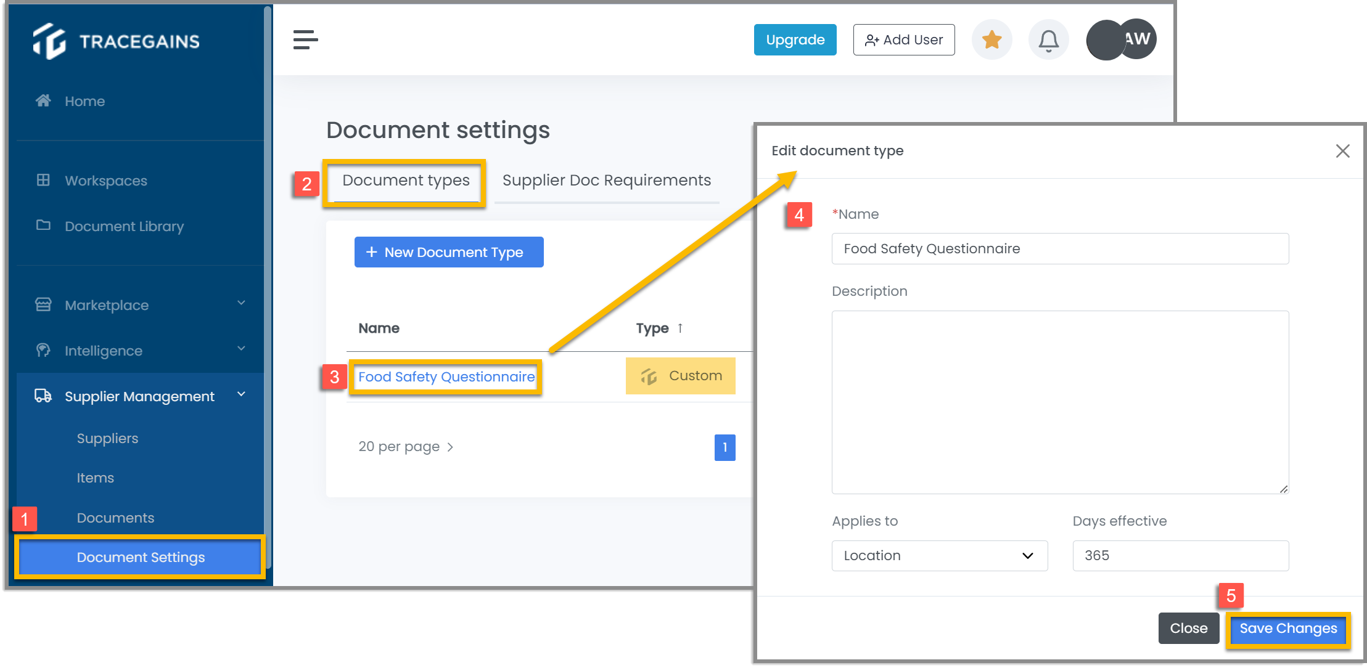Click the TraceGains logo
This screenshot has width=1367, height=668.
coord(116,39)
